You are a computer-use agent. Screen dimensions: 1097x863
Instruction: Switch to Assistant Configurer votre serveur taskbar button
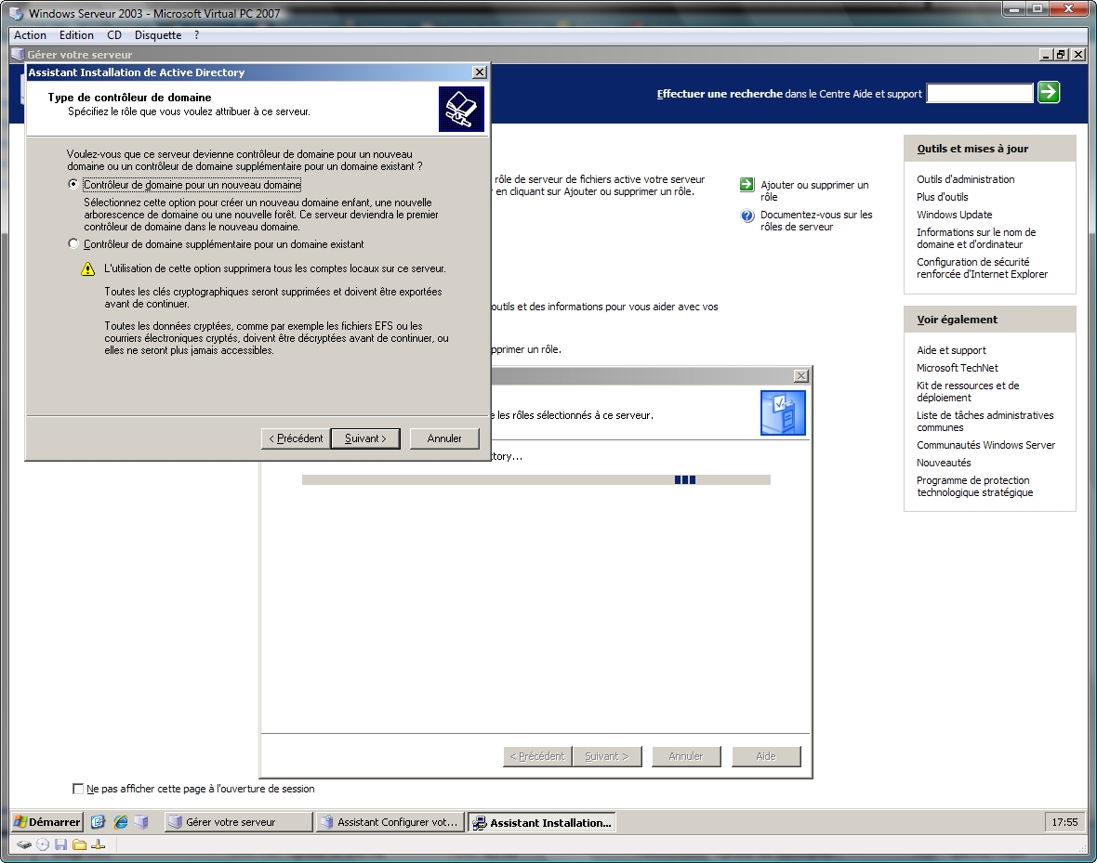[x=390, y=822]
